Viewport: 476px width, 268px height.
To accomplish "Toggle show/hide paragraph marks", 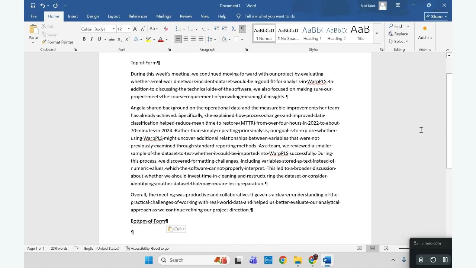I will [242, 29].
